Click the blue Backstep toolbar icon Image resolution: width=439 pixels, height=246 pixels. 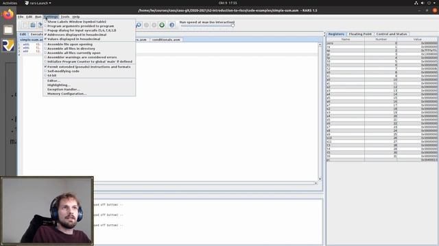(x=139, y=25)
